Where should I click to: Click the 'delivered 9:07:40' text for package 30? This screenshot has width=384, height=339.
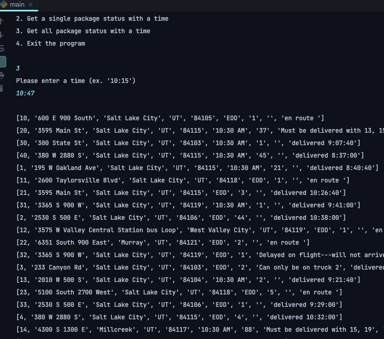[x=324, y=143]
